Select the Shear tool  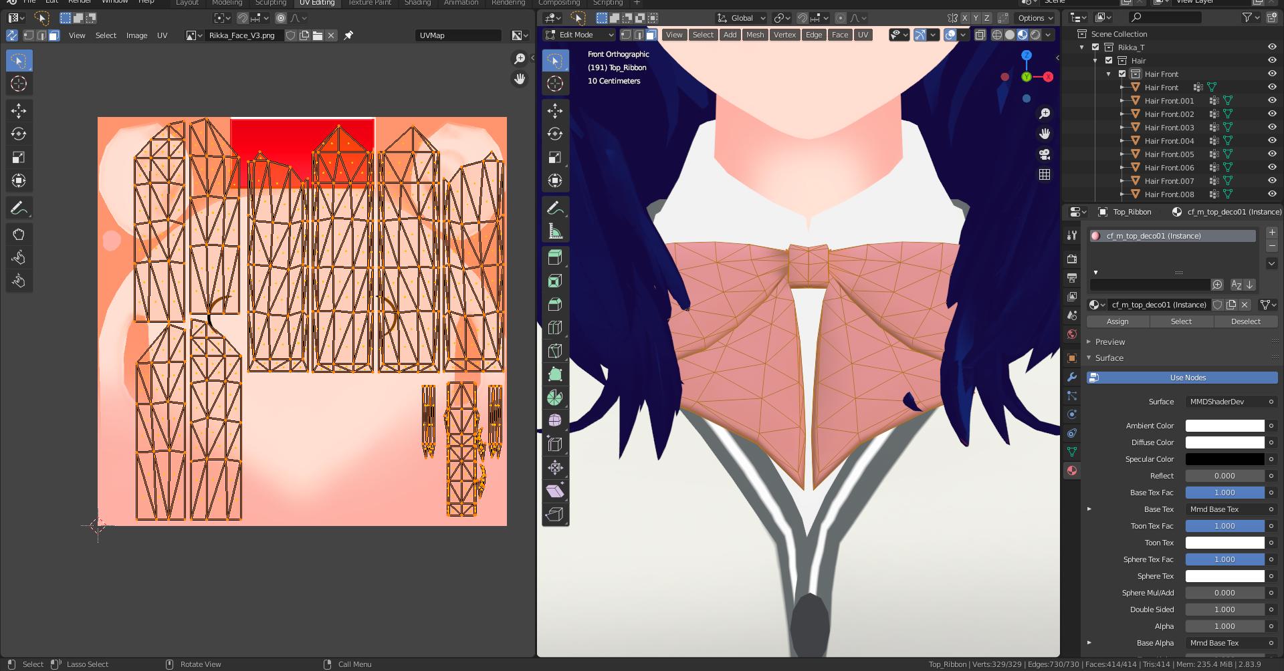[555, 491]
